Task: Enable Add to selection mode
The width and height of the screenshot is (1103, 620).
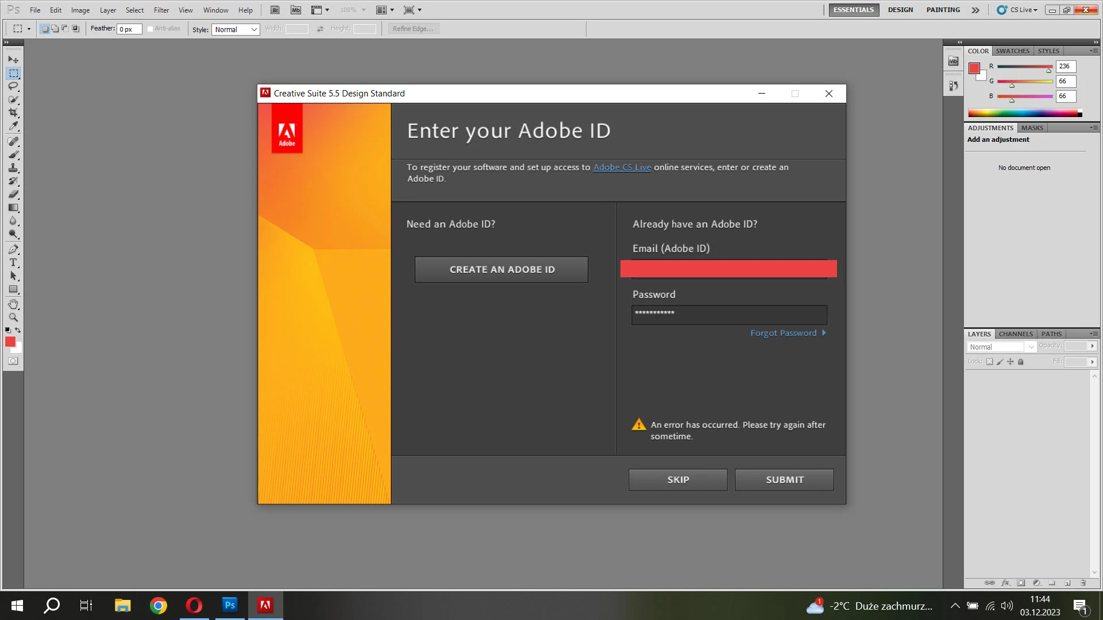Action: tap(55, 29)
